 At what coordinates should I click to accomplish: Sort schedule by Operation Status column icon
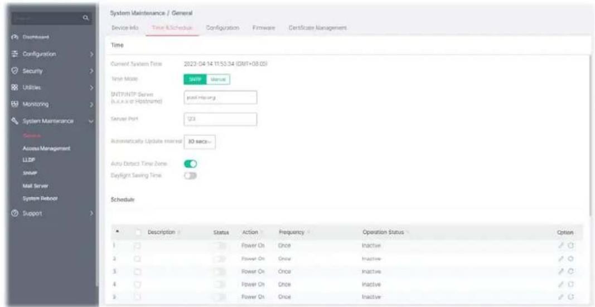(x=407, y=232)
